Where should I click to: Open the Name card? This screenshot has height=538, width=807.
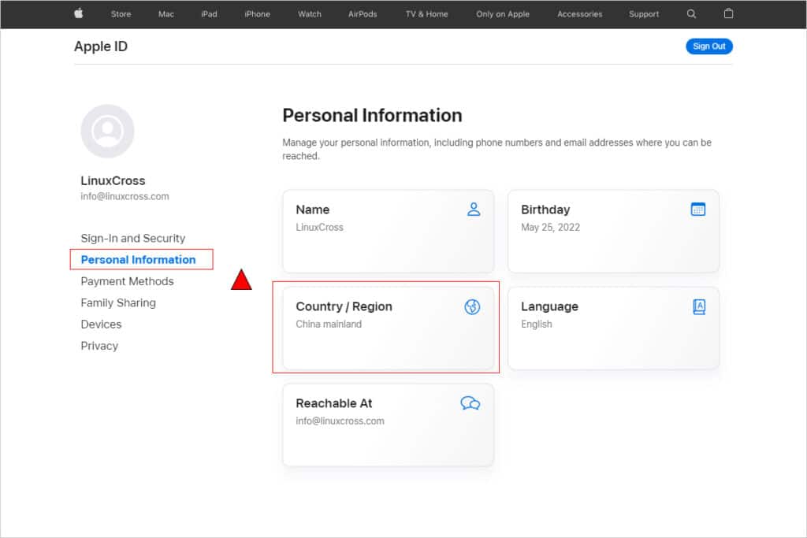click(388, 232)
